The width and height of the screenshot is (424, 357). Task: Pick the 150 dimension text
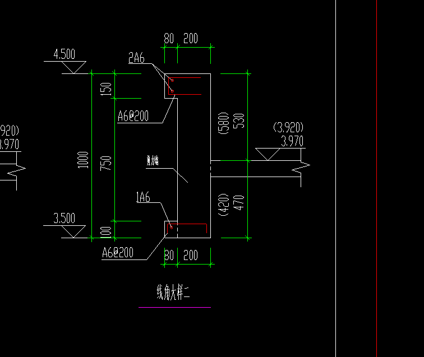(x=106, y=89)
